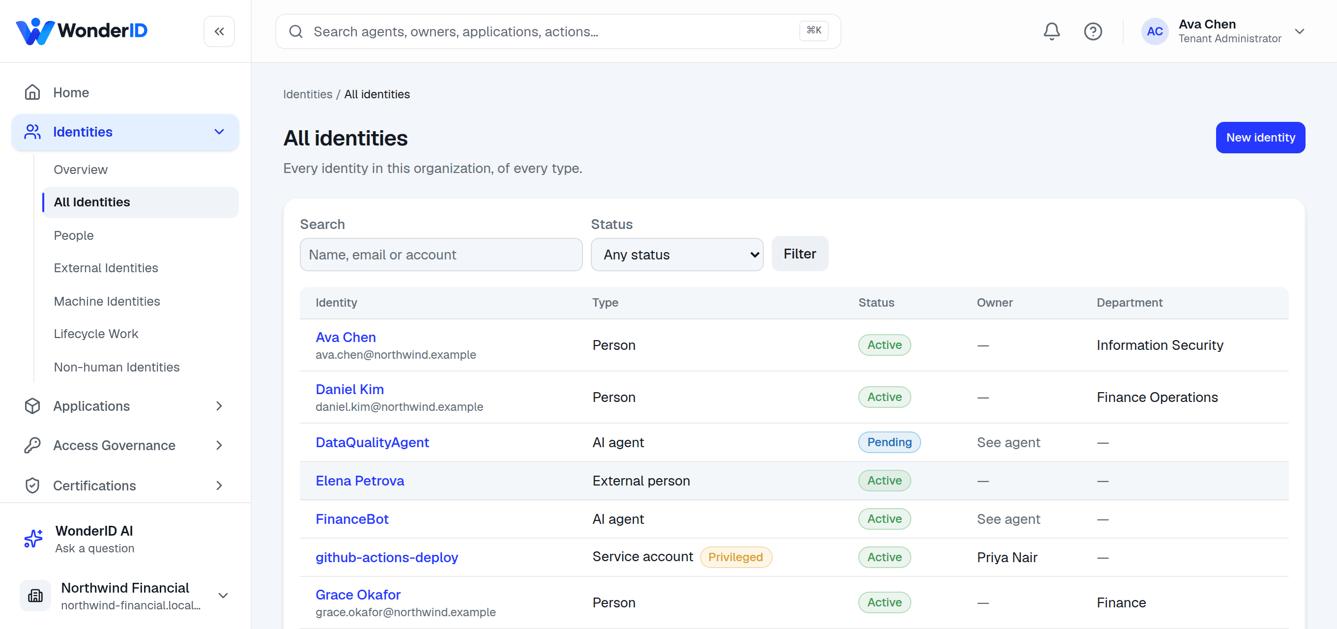Click the WonderID logo
This screenshot has width=1337, height=629.
click(x=82, y=31)
